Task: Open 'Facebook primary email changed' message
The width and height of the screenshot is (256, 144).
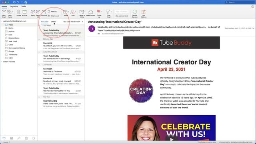Action: coord(61,81)
